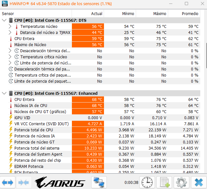The image size is (207, 189).
Task: Select Núcleos de CPU GT (gráficos) row
Action: coord(104,111)
